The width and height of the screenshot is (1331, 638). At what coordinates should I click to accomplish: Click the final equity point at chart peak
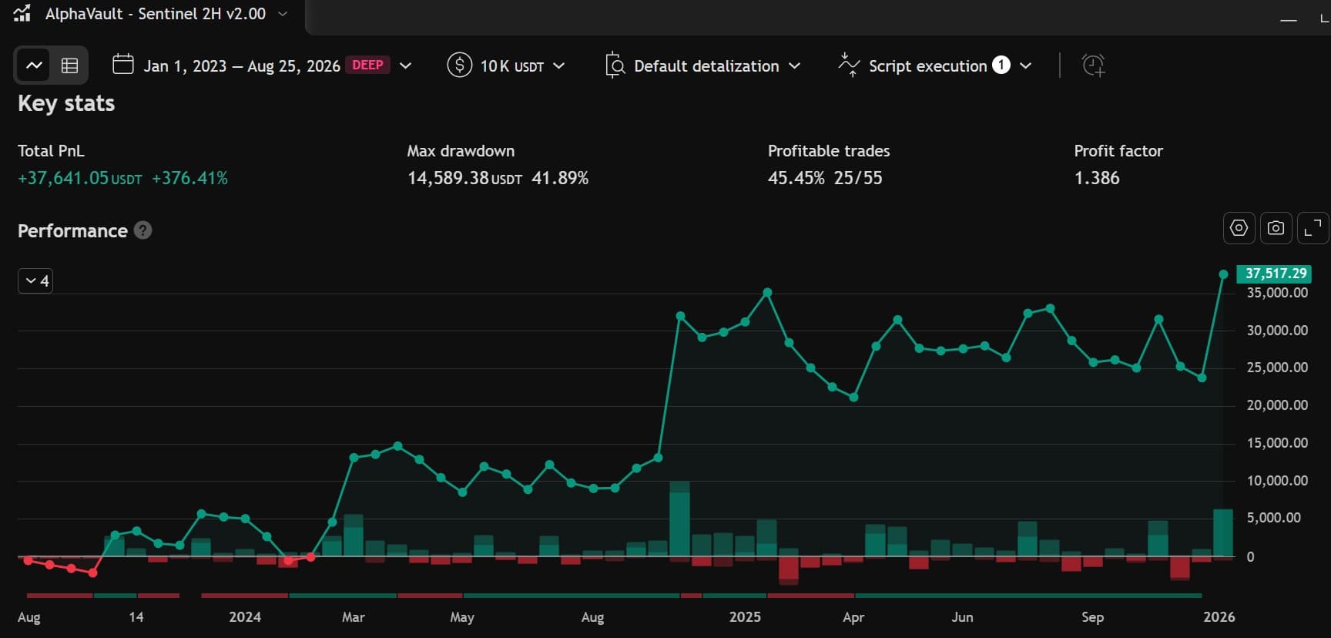(x=1223, y=274)
